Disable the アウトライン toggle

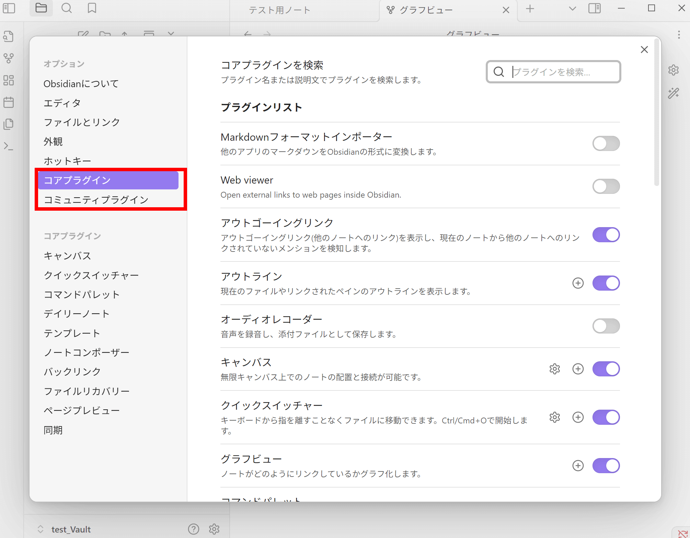(606, 283)
